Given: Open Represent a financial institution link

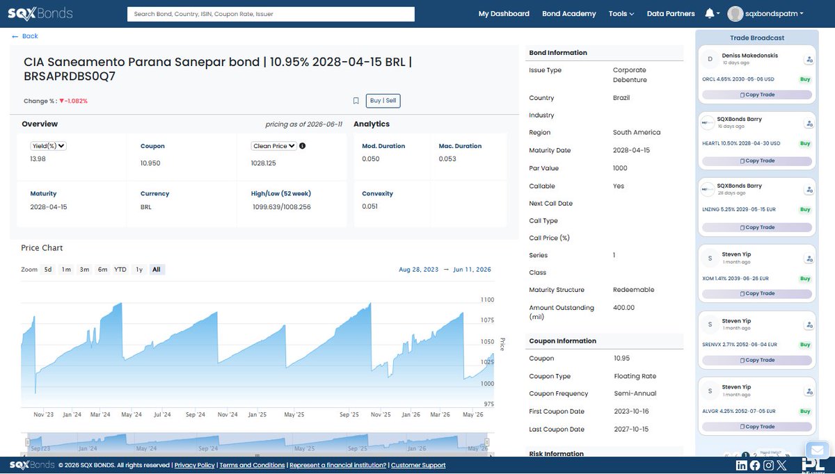Looking at the screenshot, I should tap(337, 465).
